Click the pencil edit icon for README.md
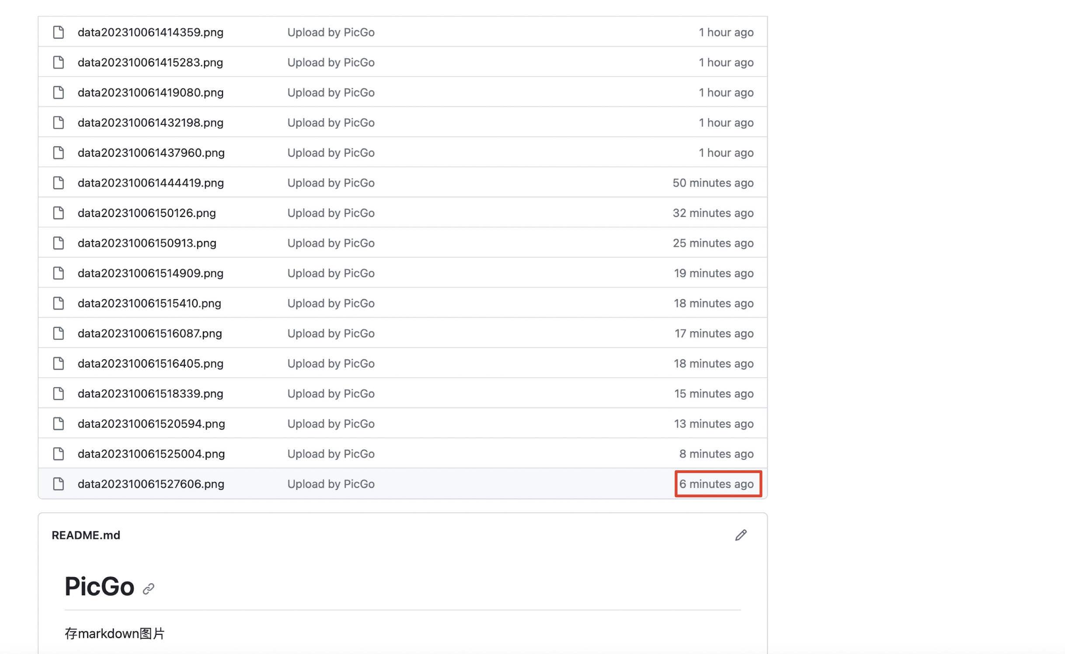This screenshot has height=654, width=1065. [741, 535]
